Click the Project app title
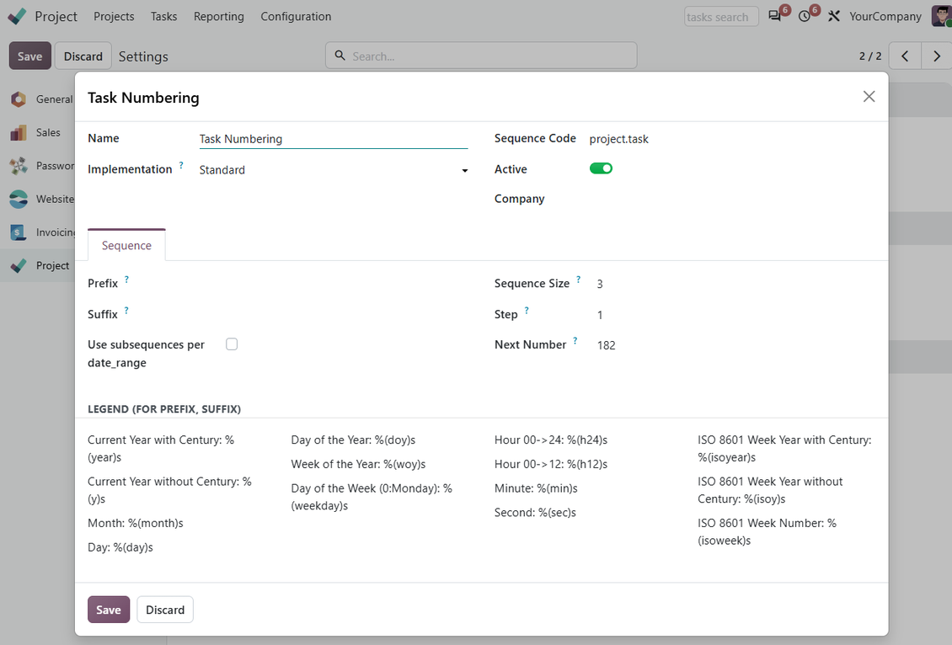 56,16
